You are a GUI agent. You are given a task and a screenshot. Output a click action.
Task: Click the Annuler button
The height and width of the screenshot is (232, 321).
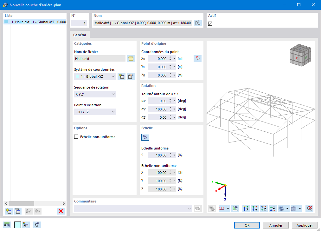pyautogui.click(x=276, y=225)
